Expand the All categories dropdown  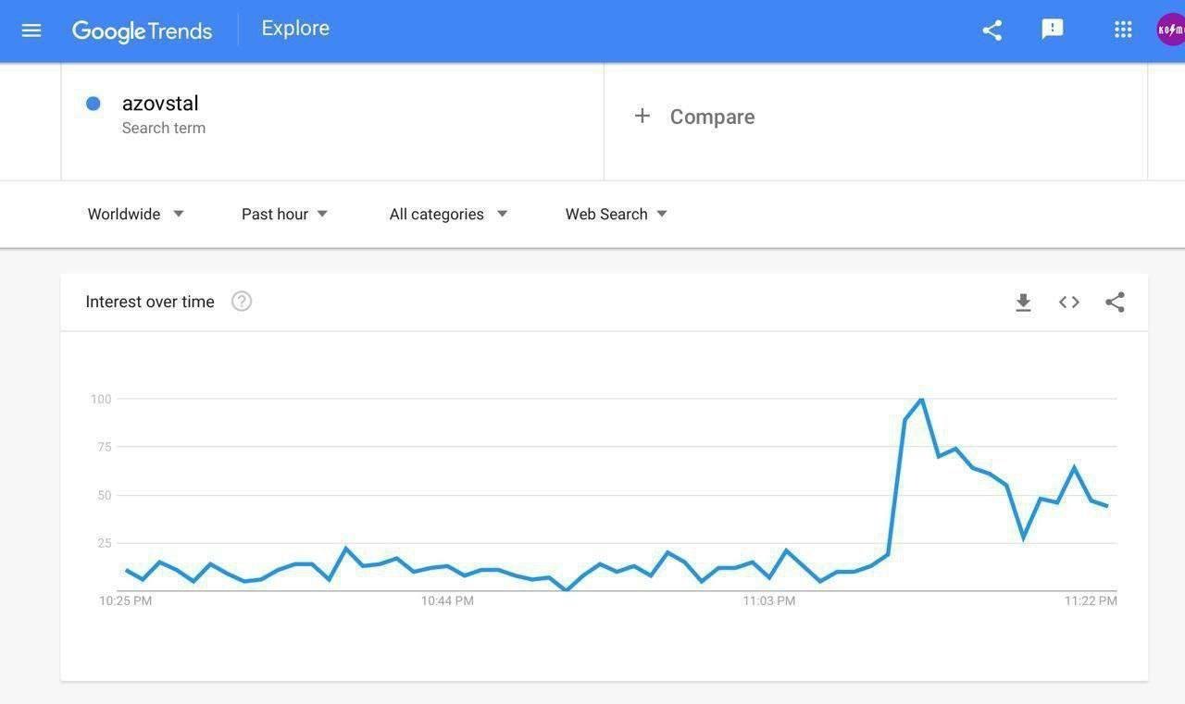tap(448, 214)
